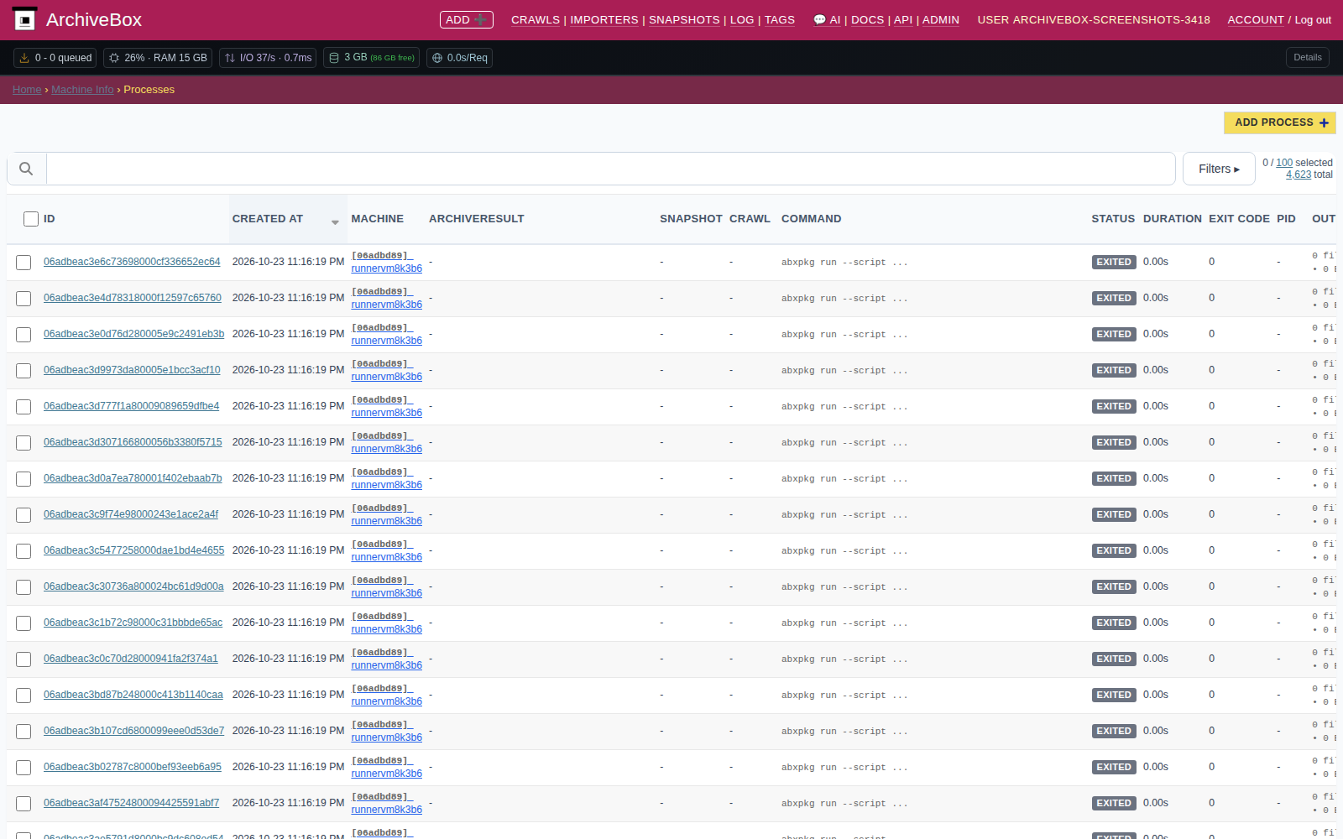This screenshot has width=1343, height=839.
Task: Open the IMPORTERS menu
Action: click(604, 20)
